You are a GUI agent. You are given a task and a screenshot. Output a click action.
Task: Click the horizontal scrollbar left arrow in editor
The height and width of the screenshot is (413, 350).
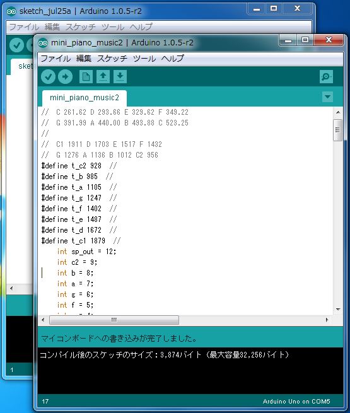(x=43, y=320)
